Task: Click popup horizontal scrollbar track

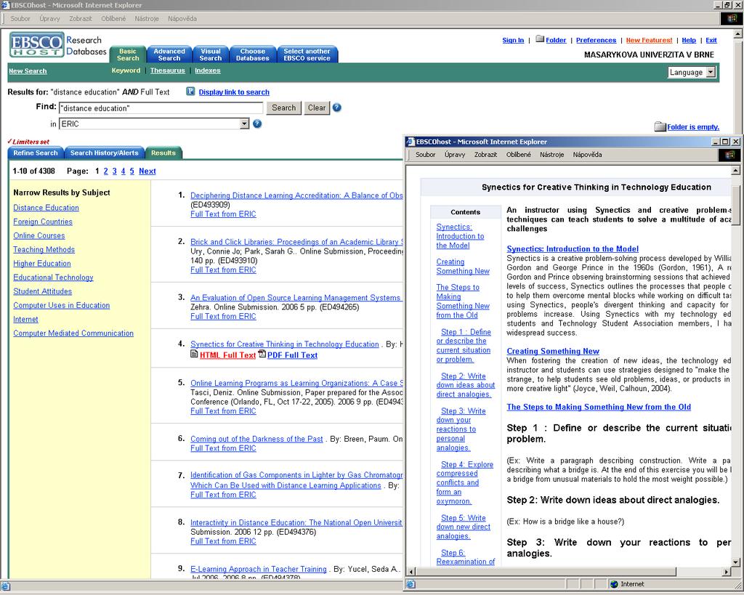Action: click(x=546, y=572)
